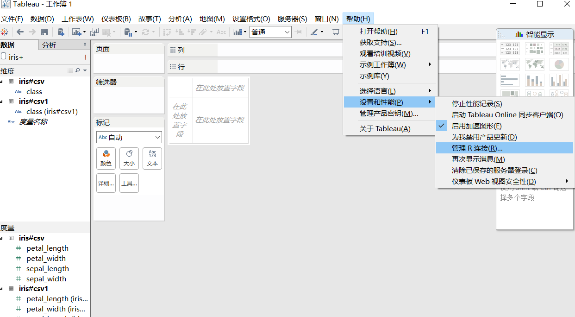The width and height of the screenshot is (575, 317).
Task: Collapse the iris#csv dimensions tree node
Action: [2, 81]
